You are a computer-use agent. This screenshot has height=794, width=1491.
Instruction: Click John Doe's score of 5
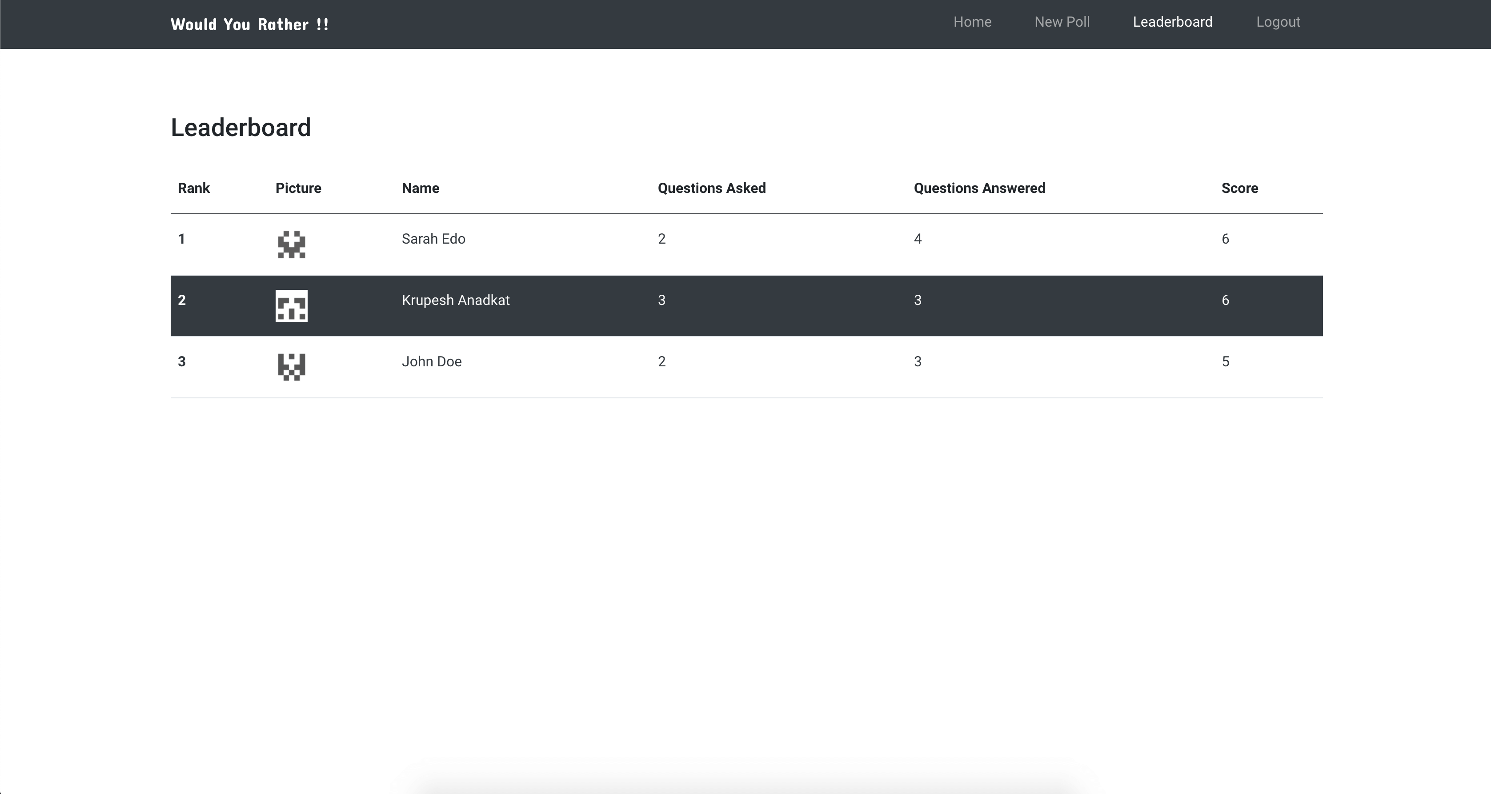click(1225, 362)
